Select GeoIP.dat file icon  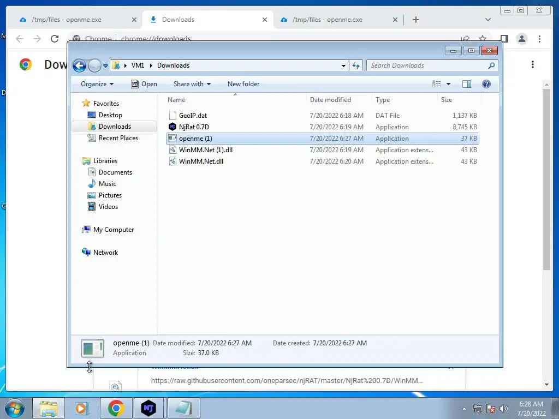173,116
